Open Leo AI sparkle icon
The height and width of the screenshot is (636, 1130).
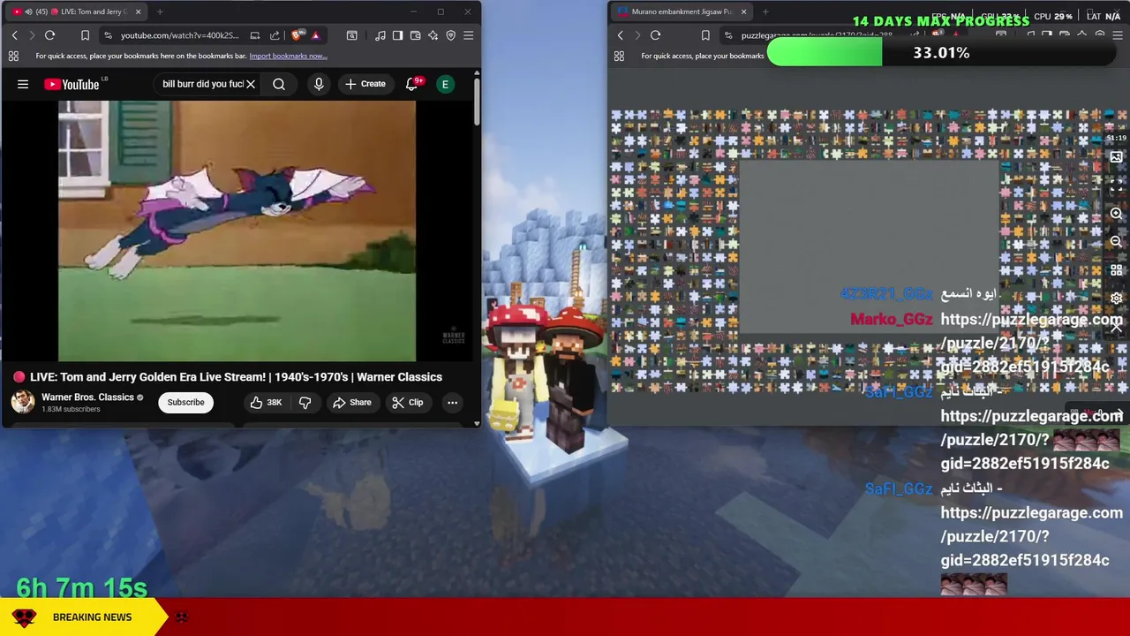coord(433,35)
